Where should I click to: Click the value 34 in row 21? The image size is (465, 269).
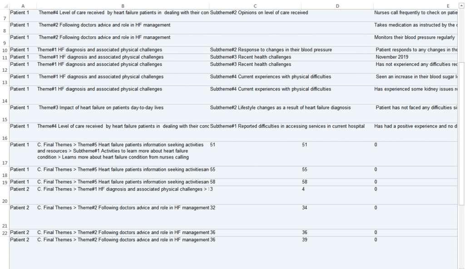click(305, 208)
